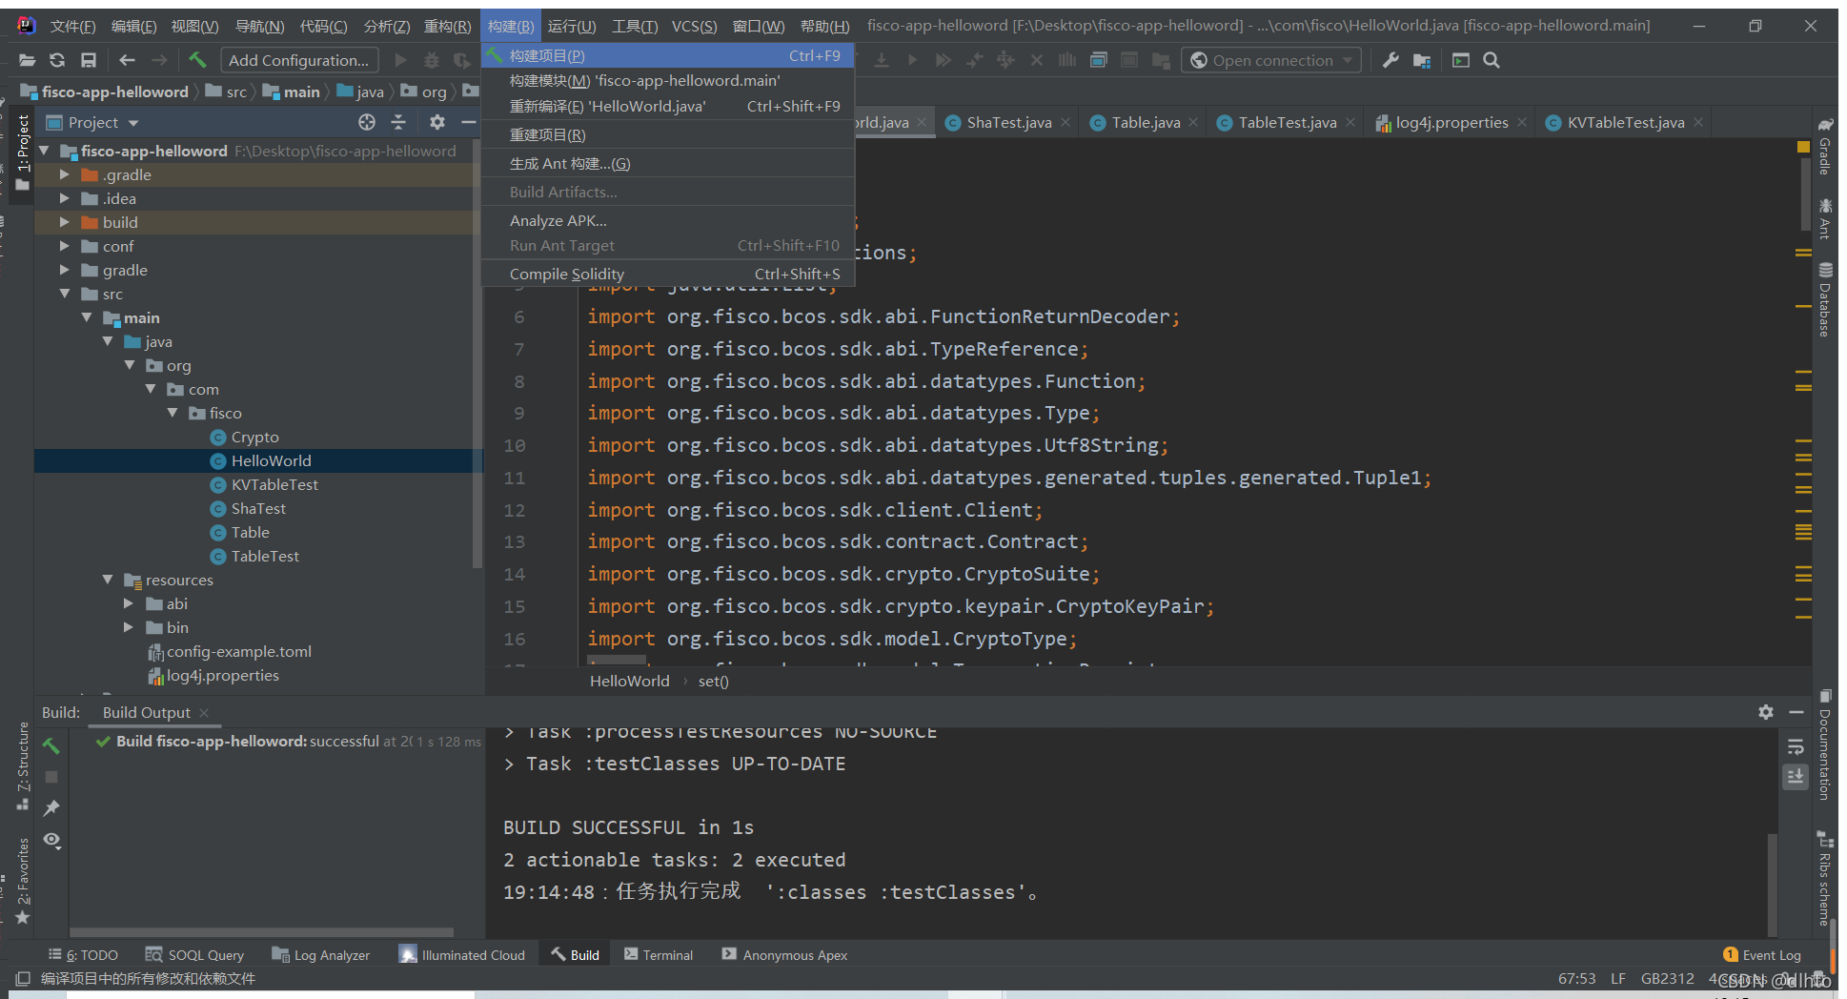Expand the build folder arrow
This screenshot has width=1847, height=999.
click(64, 222)
